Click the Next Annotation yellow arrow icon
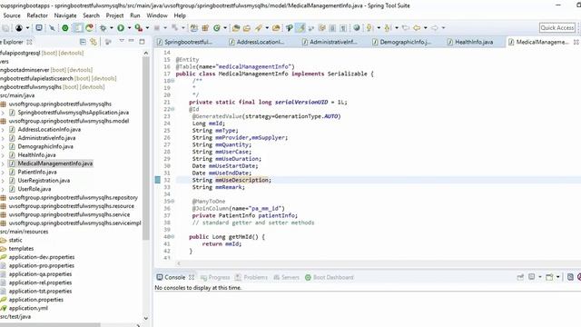Screen dimensions: 581x327 coord(369,28)
